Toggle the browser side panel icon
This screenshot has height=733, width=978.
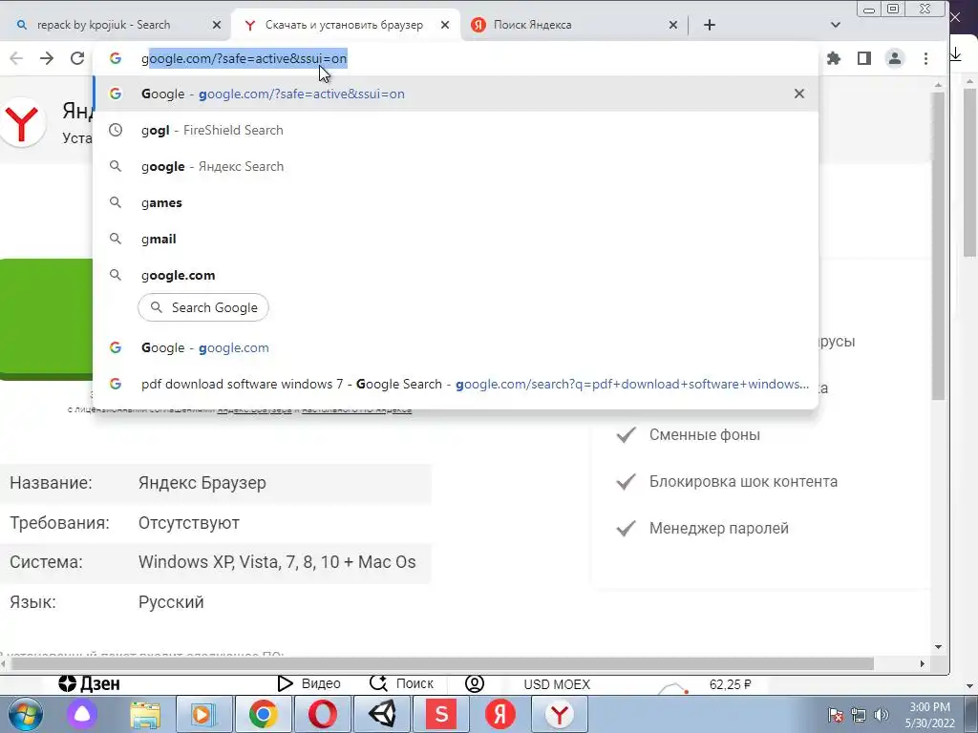863,58
